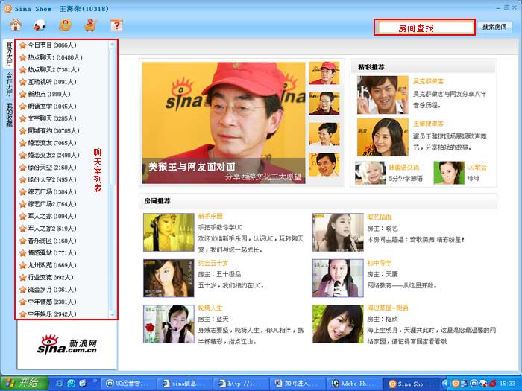Click the star icon beside 朗诵文学
This screenshot has width=522, height=391.
tap(22, 107)
